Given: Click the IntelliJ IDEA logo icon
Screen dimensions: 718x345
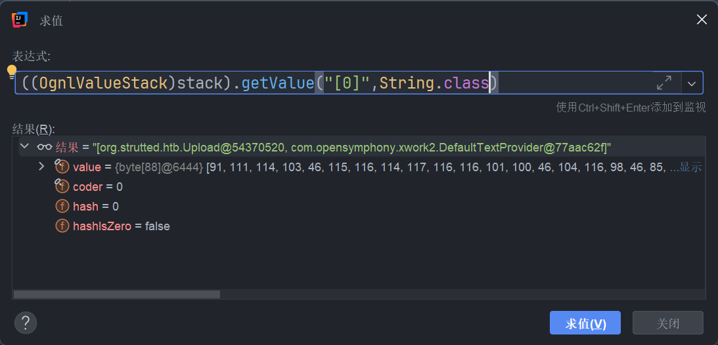Looking at the screenshot, I should 20,20.
